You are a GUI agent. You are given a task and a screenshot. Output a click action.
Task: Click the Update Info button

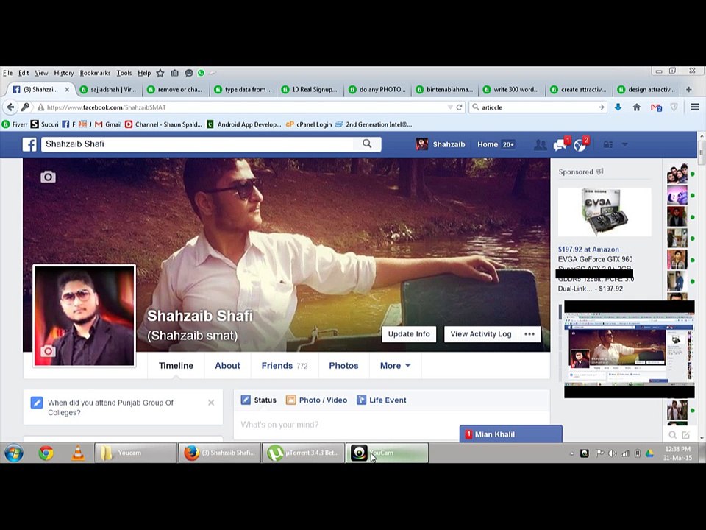(409, 334)
